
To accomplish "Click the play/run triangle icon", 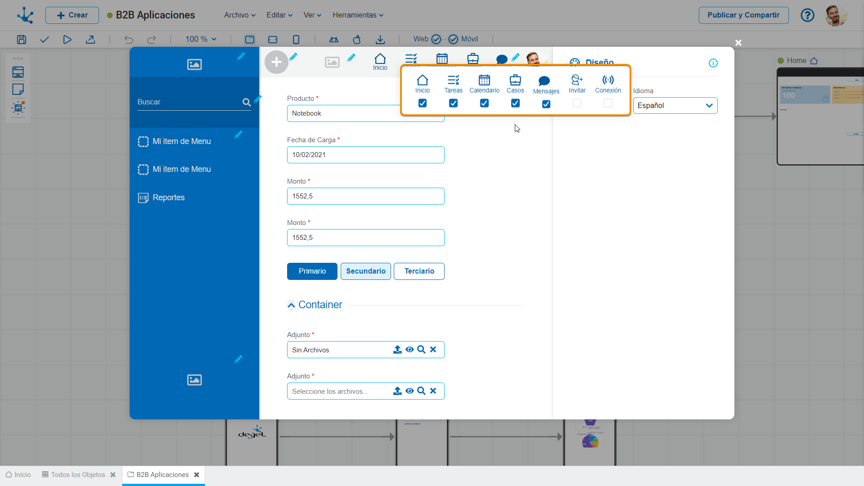I will pos(67,40).
